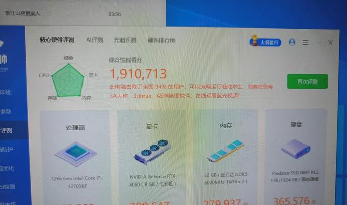Click the 大师排行 trophy badge
The width and height of the screenshot is (347, 205).
tap(265, 42)
